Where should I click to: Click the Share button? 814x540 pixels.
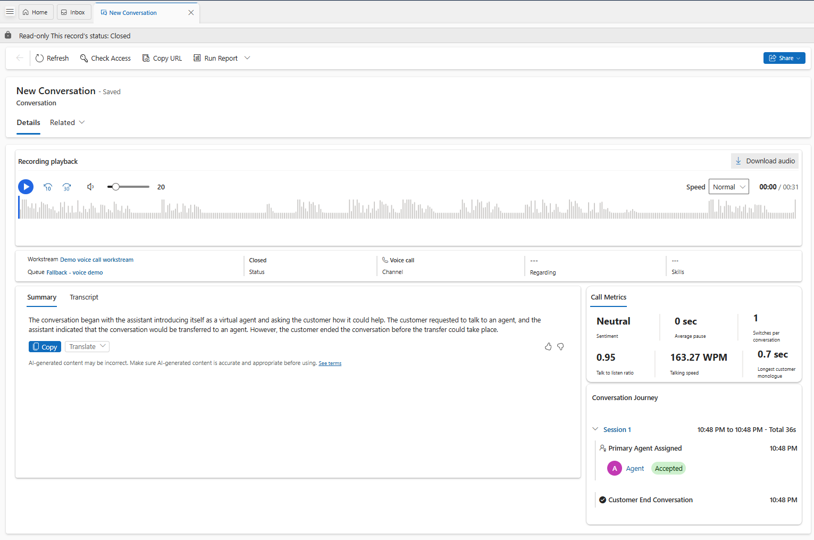point(784,58)
